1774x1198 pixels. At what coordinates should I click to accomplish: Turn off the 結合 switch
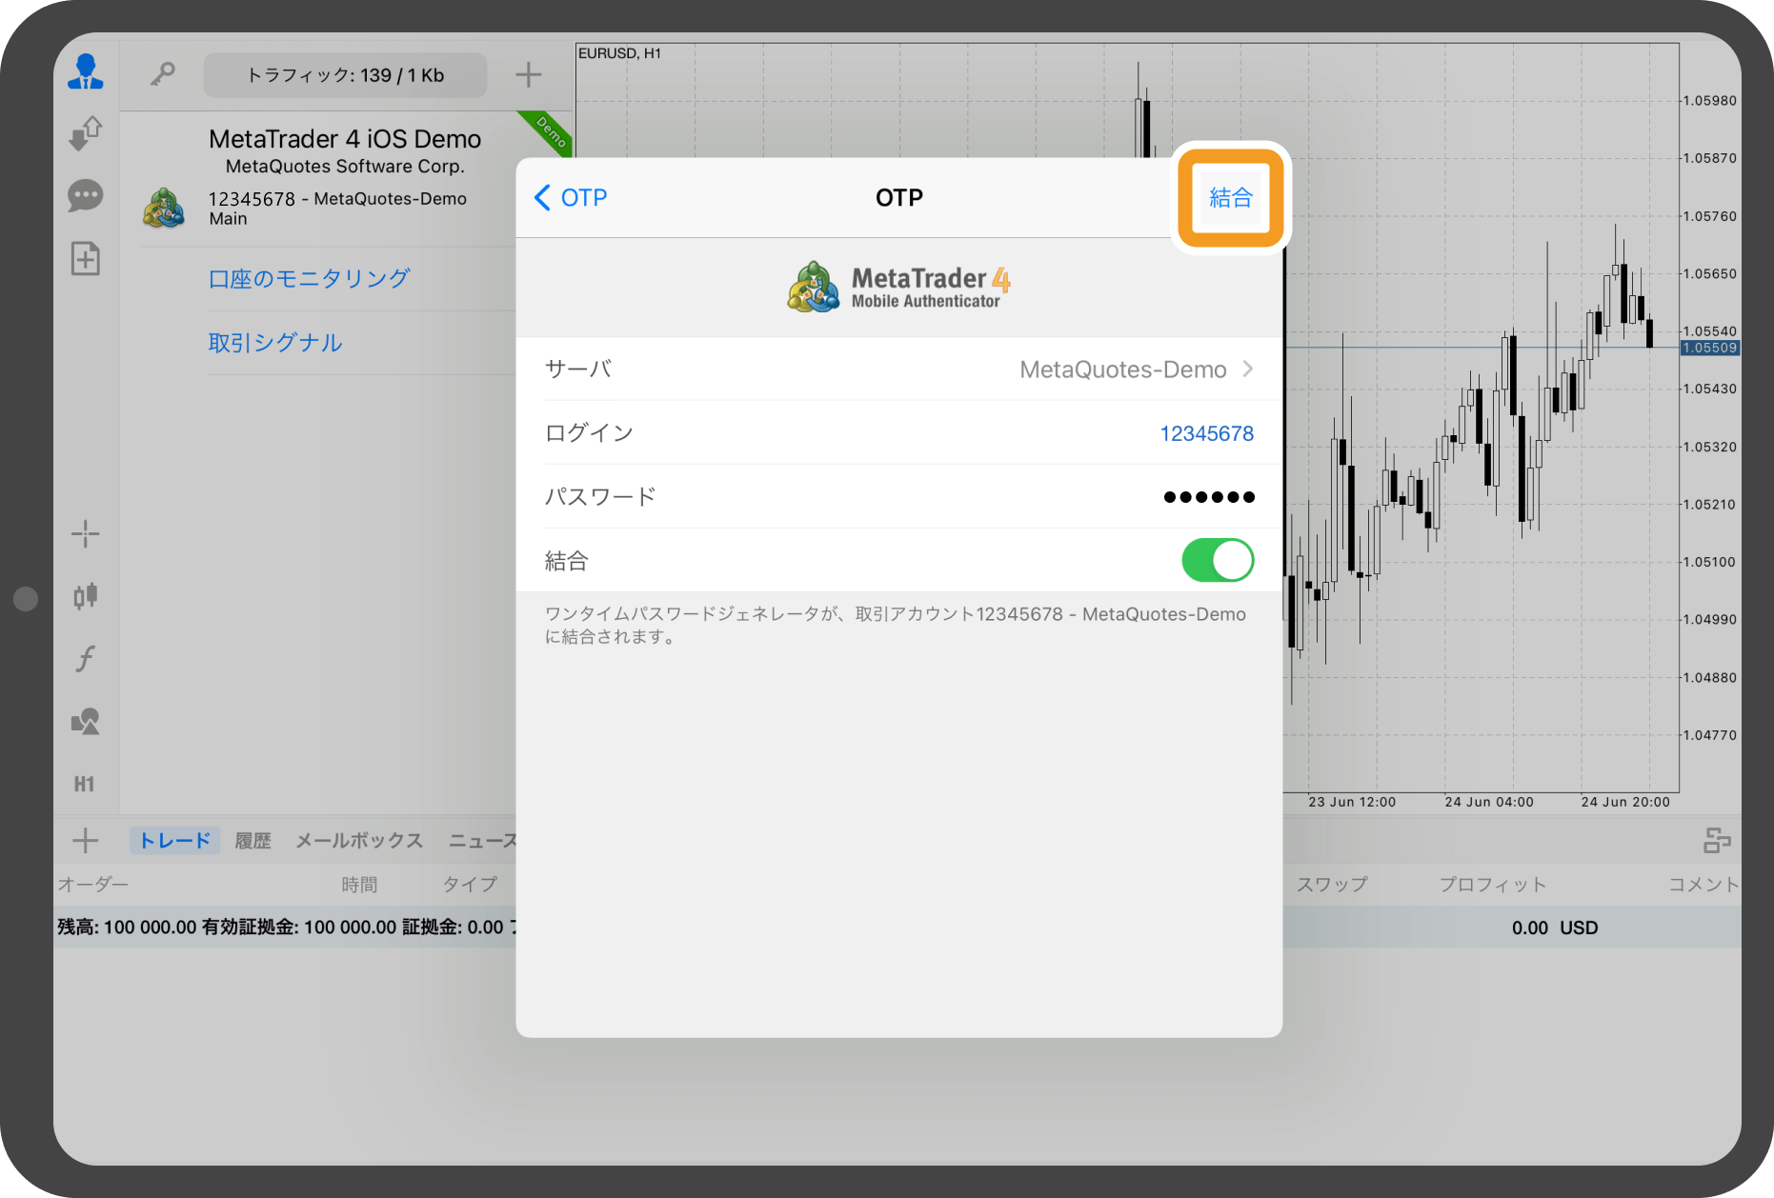1218,560
